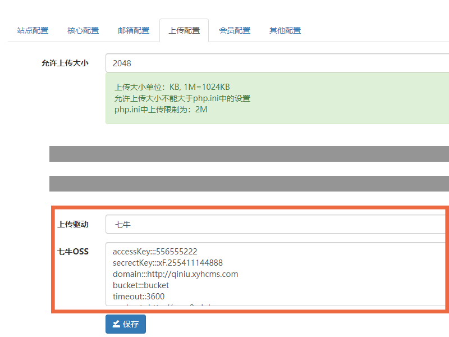Click the timeout 3600 line in the textarea

point(139,297)
